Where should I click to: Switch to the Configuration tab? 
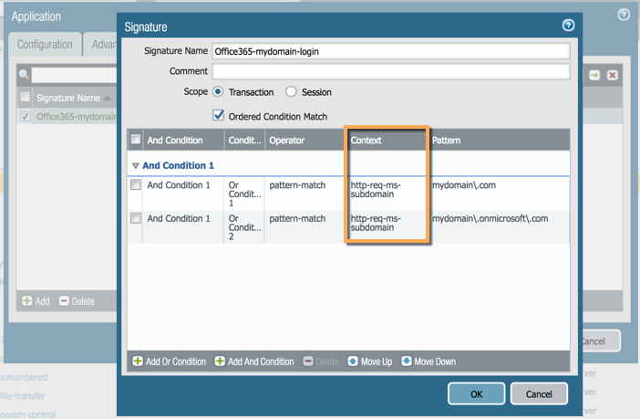click(x=45, y=45)
